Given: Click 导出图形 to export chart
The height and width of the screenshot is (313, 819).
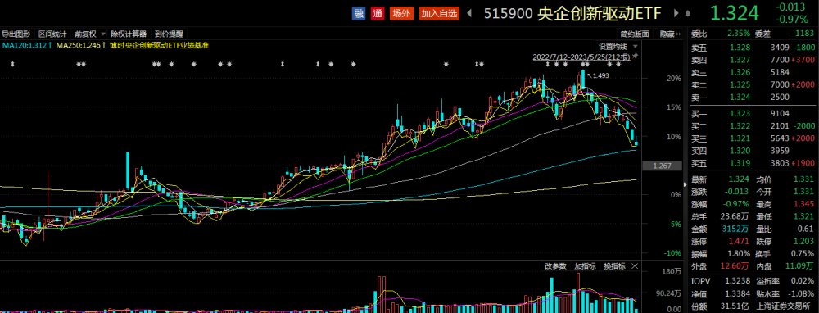Looking at the screenshot, I should pyautogui.click(x=16, y=34).
